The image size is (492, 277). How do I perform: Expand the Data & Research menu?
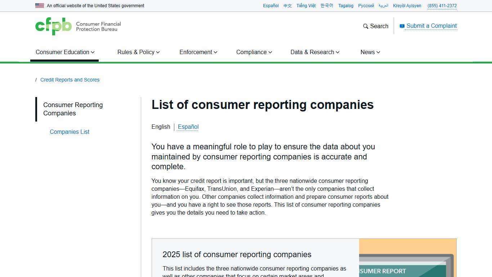[314, 52]
